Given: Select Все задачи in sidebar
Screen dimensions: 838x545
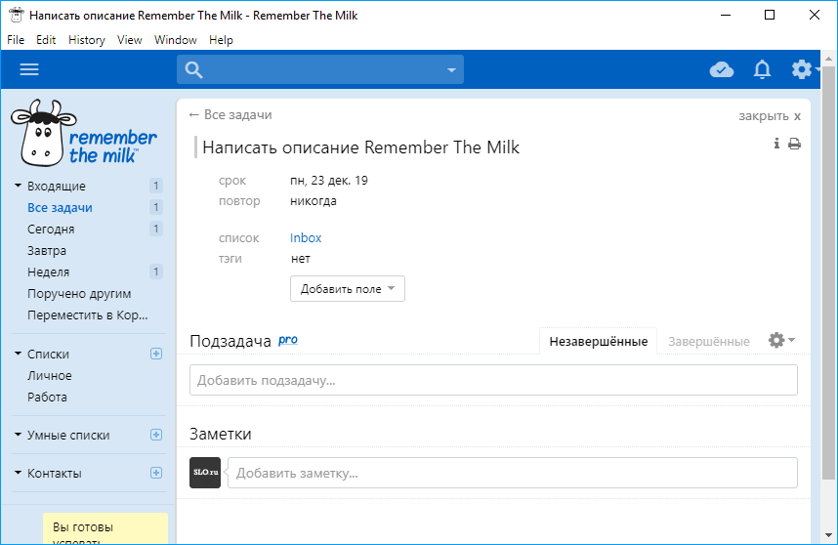Looking at the screenshot, I should (60, 207).
